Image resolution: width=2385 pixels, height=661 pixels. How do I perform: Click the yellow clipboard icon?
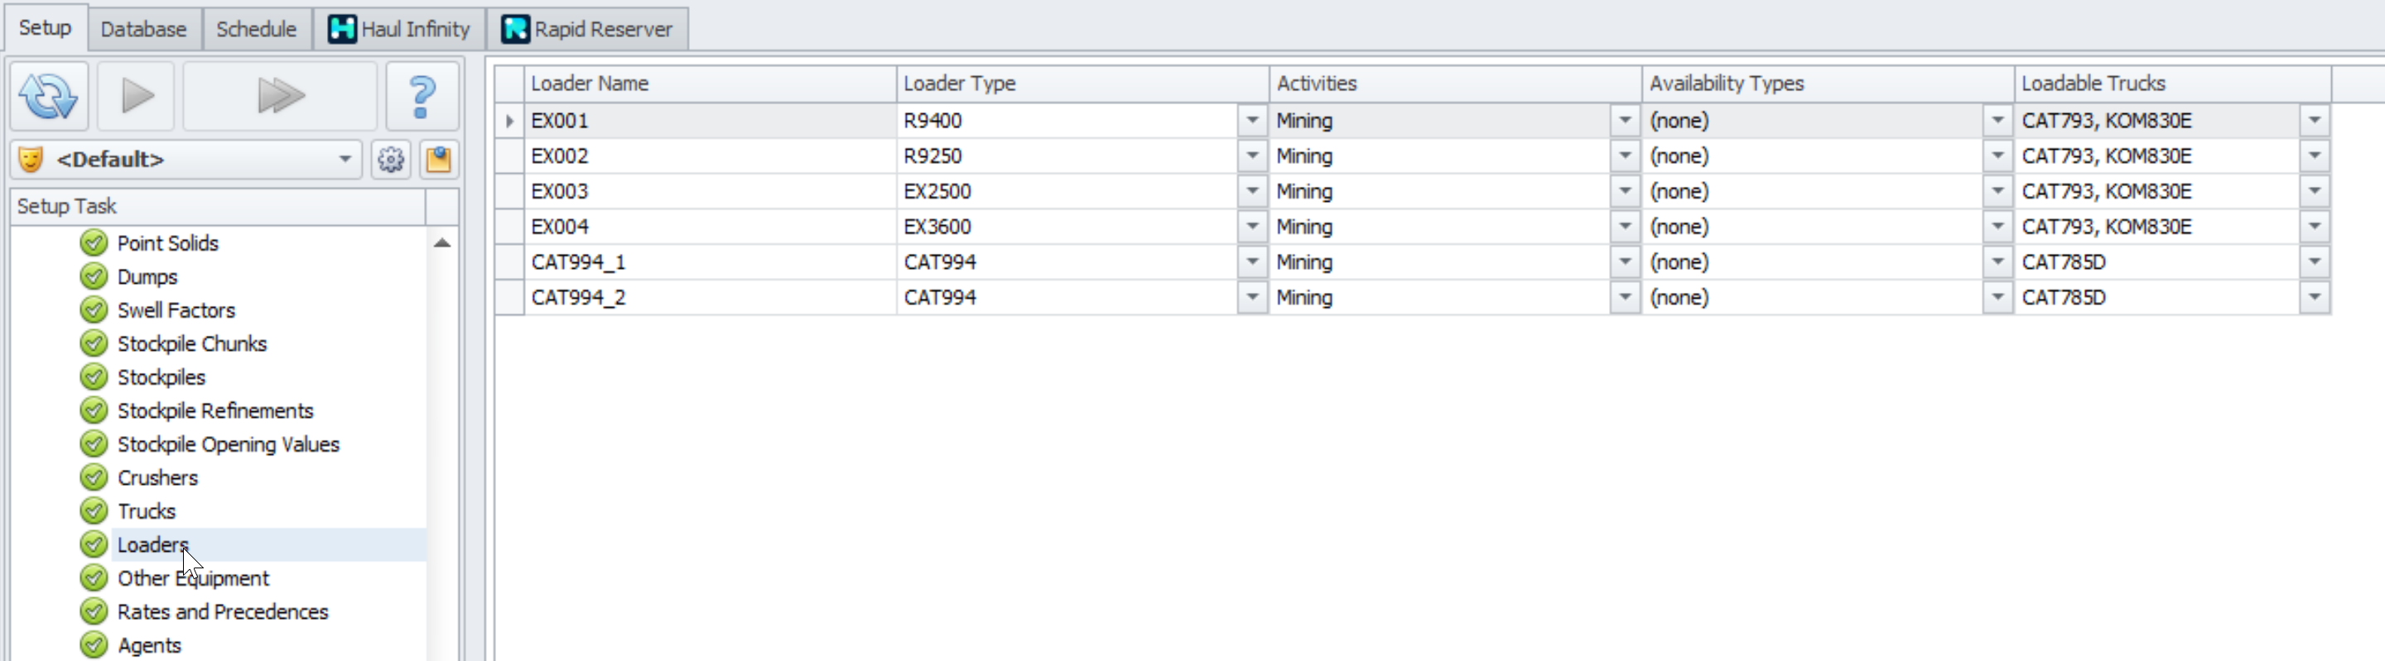(x=438, y=160)
